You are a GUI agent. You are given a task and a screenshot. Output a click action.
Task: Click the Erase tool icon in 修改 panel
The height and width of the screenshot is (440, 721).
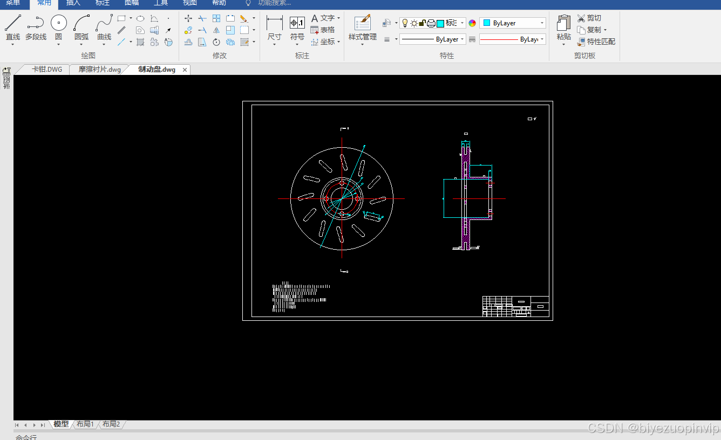[244, 18]
